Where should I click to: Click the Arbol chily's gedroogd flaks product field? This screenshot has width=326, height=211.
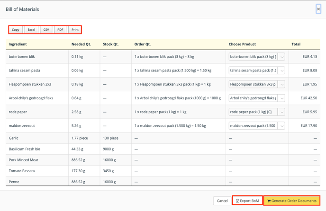253,98
